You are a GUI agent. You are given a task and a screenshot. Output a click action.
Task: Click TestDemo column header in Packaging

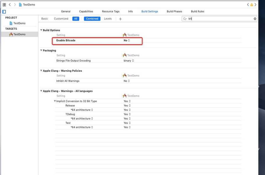[x=131, y=55]
